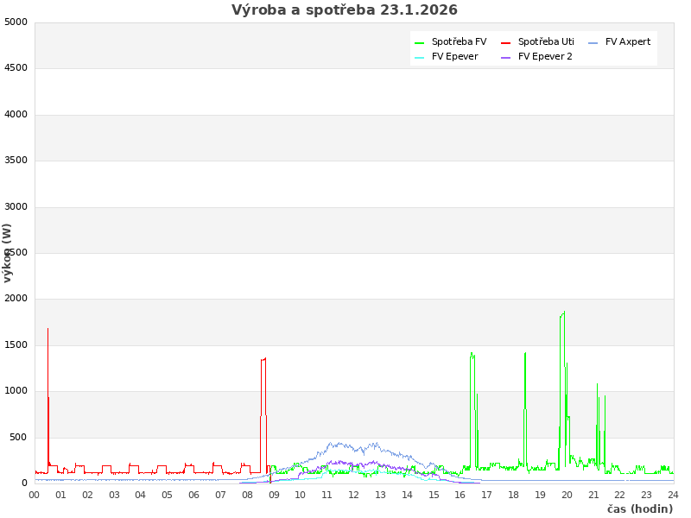Select the Spotřeba Uti legend label
691x518 pixels.
coord(546,42)
